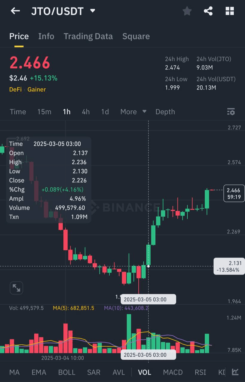
Task: Click the tooltip %Chg value +0.089(+4.16%)
Action: pyautogui.click(x=62, y=190)
